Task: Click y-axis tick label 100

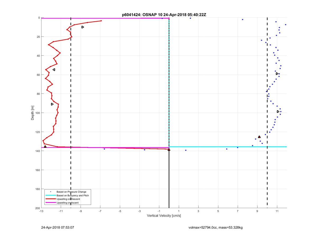Action: click(x=38, y=113)
